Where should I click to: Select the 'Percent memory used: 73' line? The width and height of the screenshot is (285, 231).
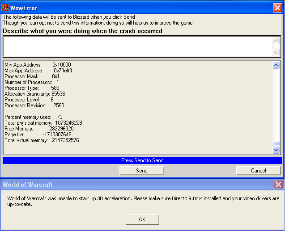(34, 117)
